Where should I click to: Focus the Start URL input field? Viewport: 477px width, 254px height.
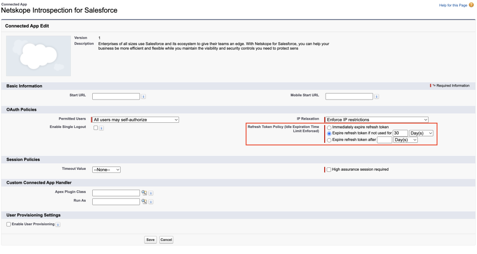pyautogui.click(x=116, y=96)
